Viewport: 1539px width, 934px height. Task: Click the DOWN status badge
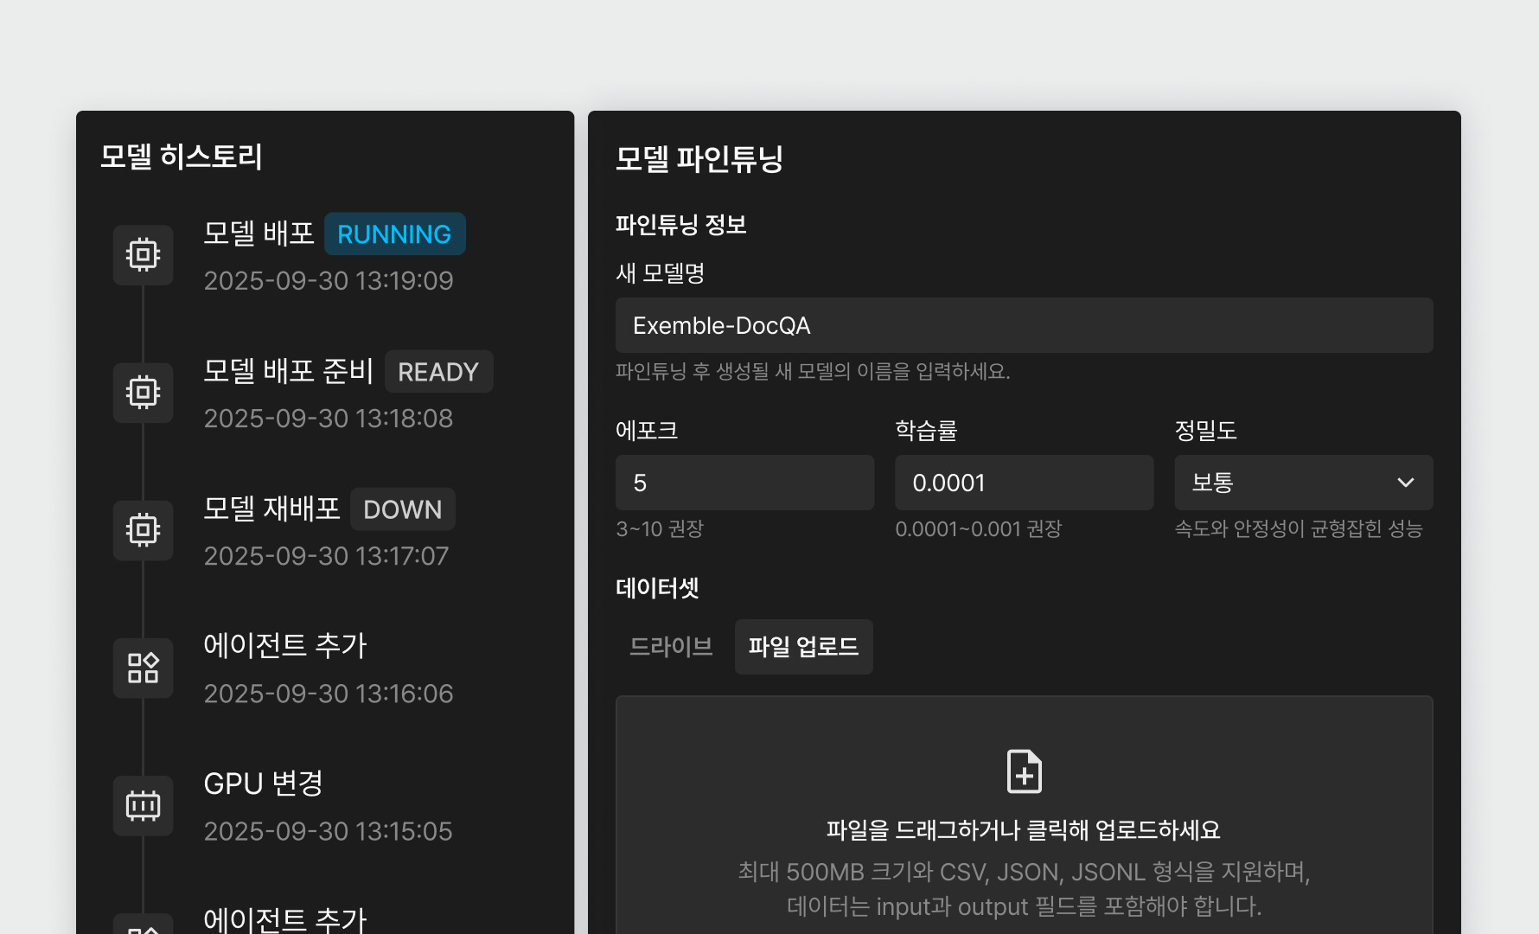pos(402,509)
